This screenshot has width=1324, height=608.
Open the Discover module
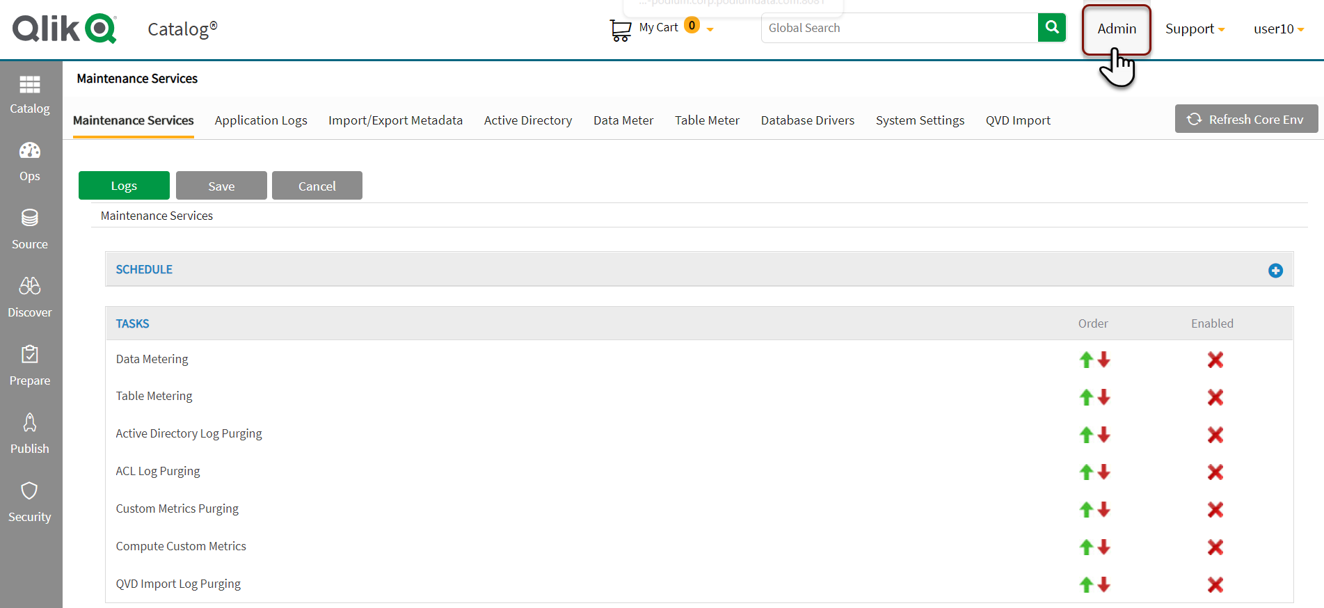30,298
